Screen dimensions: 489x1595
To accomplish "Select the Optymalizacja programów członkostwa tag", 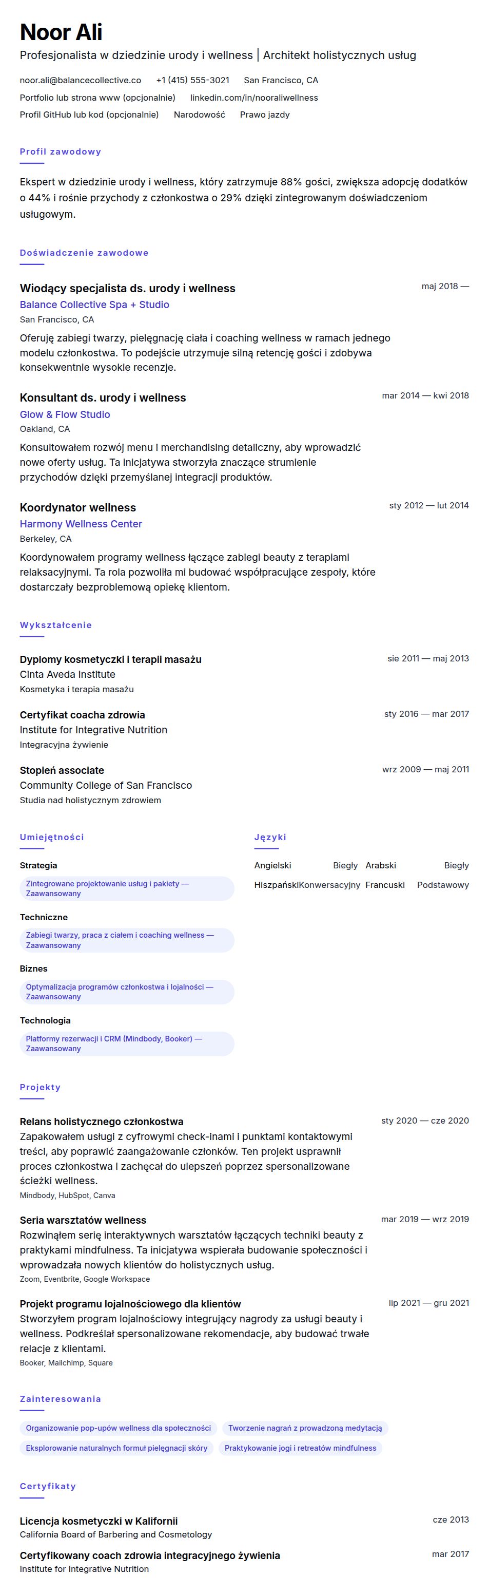I will [x=127, y=992].
